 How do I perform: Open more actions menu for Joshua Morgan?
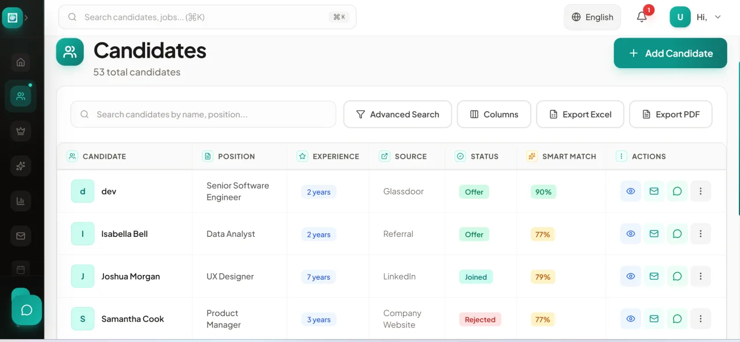tap(701, 276)
